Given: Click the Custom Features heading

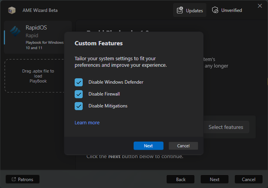Looking at the screenshot, I should point(99,43).
